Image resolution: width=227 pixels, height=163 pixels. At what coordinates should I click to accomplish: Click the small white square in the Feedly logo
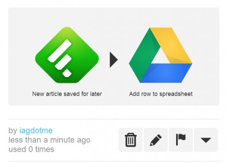[x=67, y=73]
